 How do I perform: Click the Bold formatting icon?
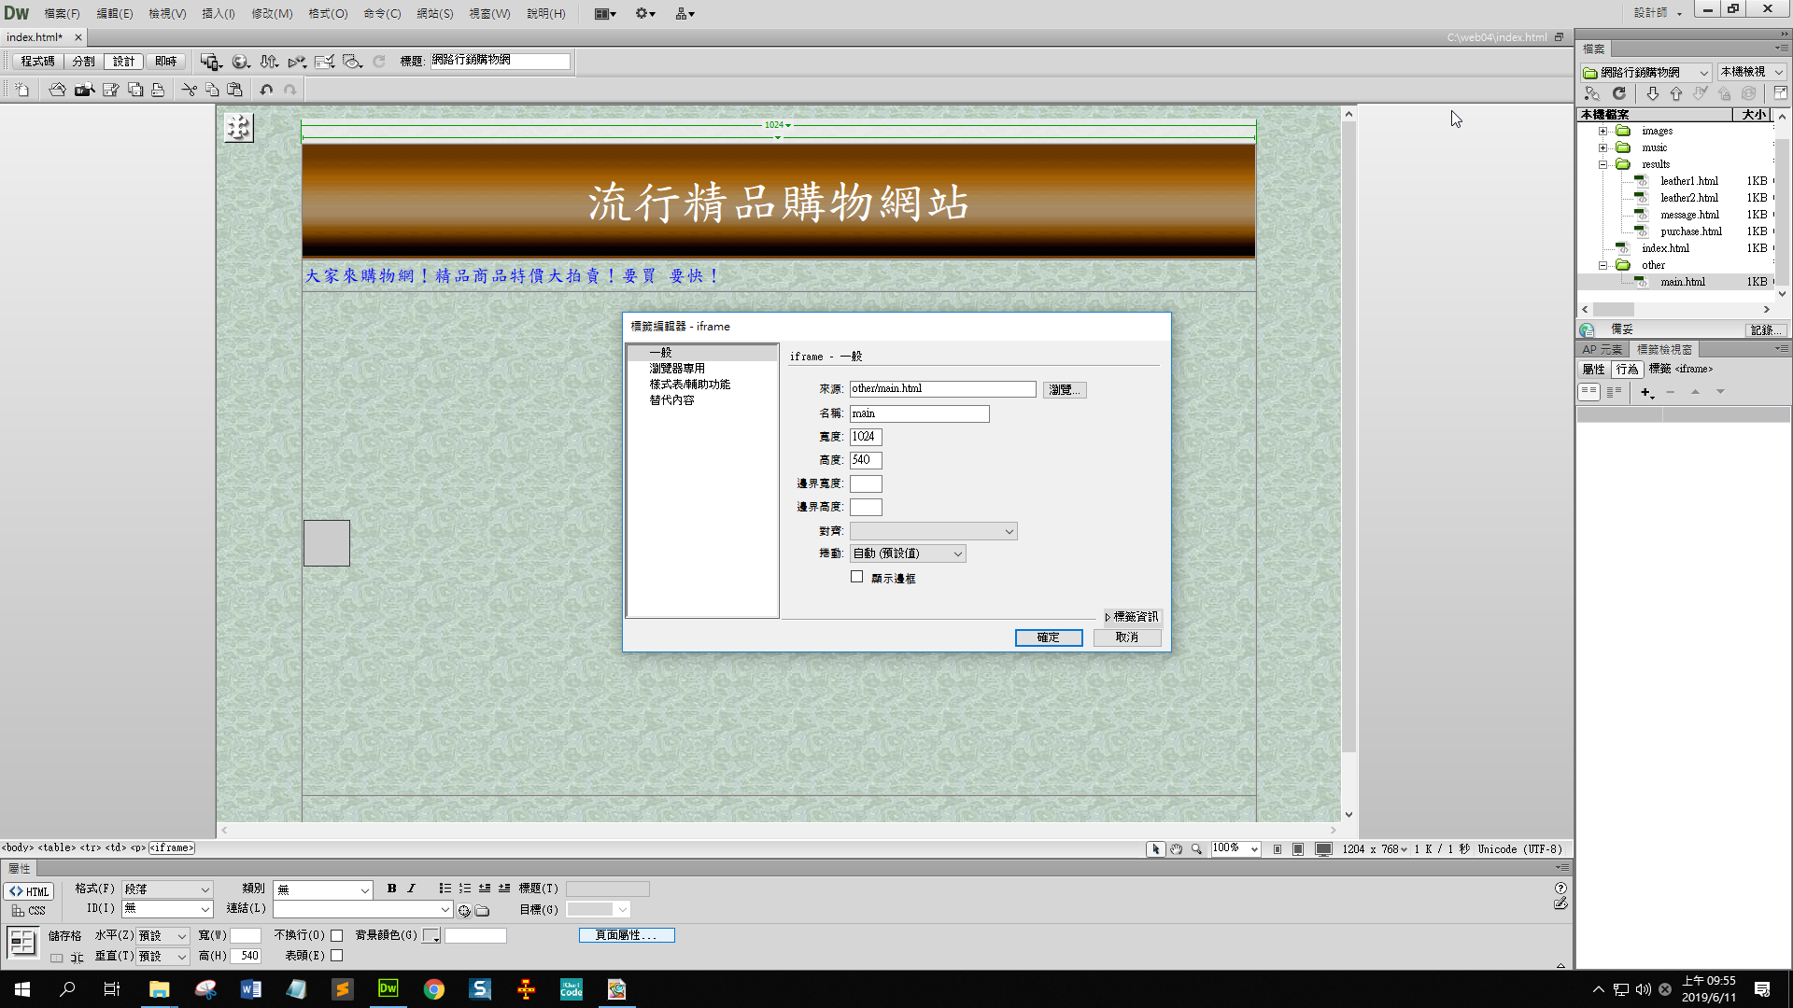(391, 889)
